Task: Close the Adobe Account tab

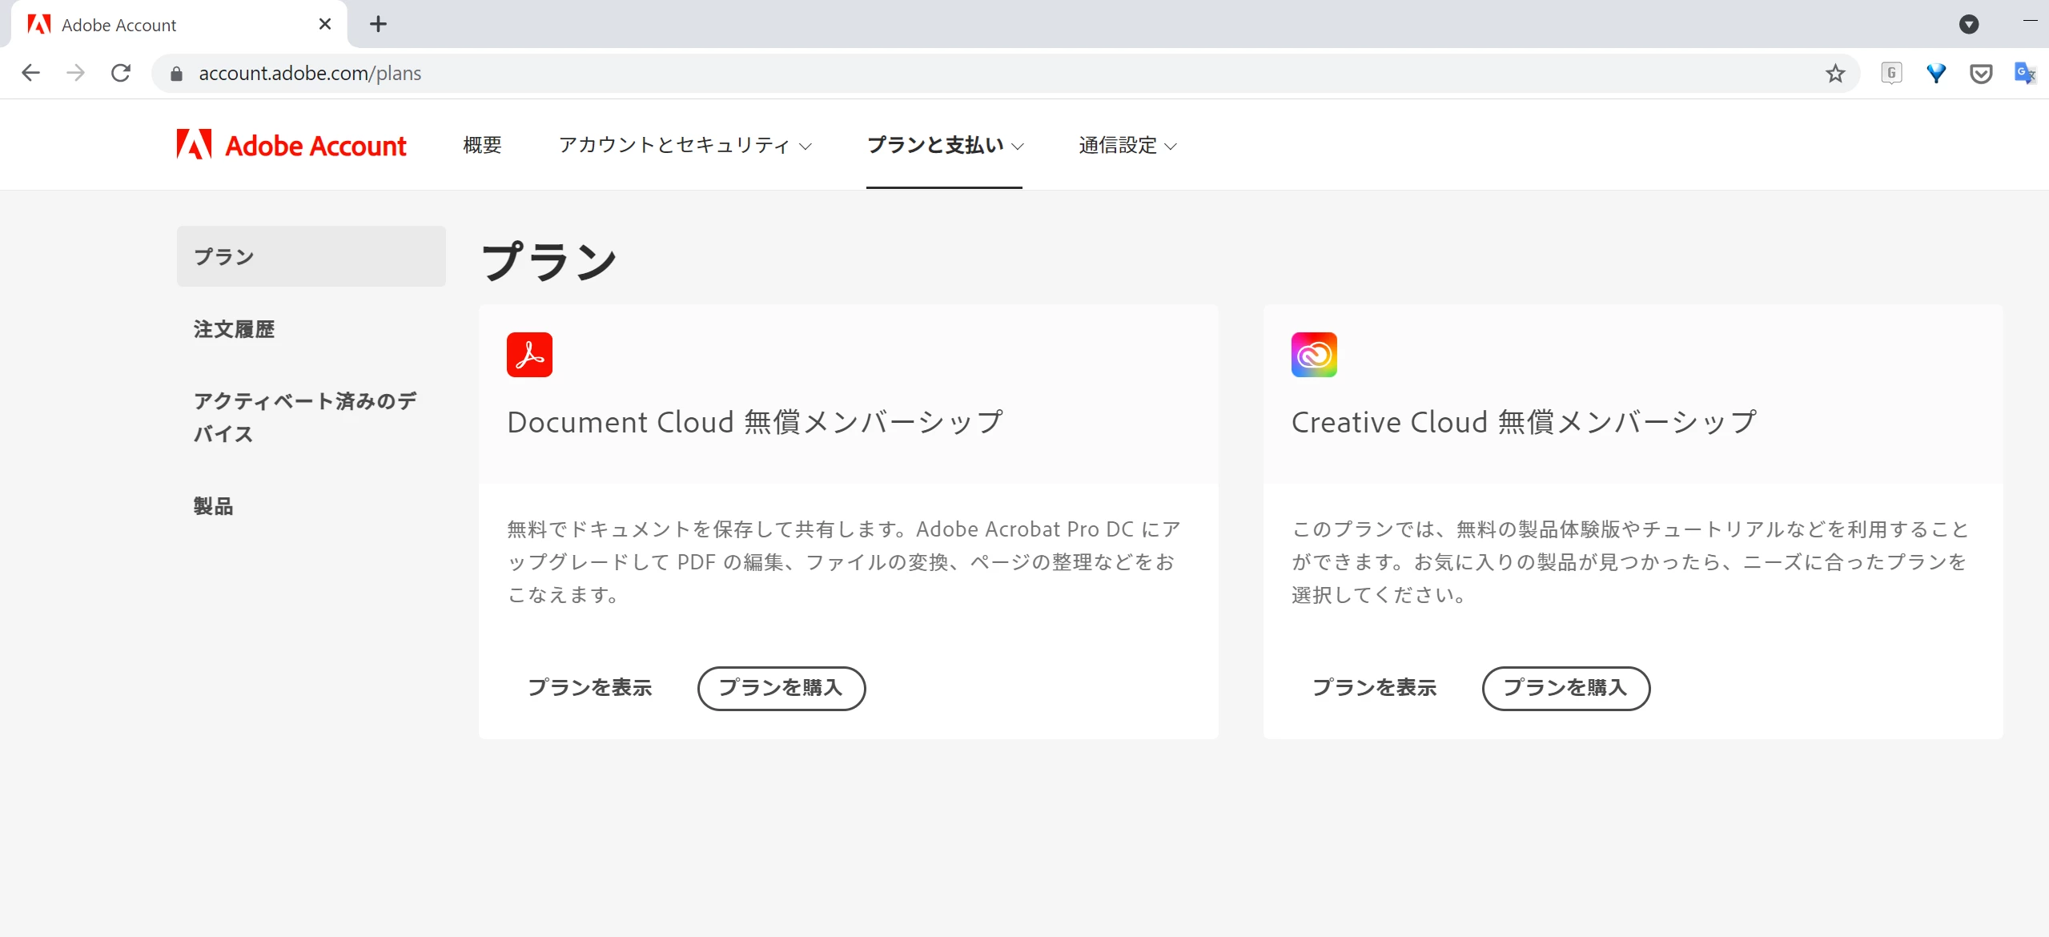Action: [x=324, y=24]
